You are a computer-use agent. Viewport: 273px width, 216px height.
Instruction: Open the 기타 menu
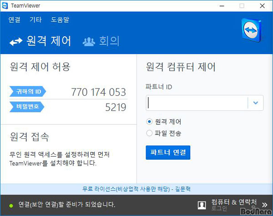point(35,20)
